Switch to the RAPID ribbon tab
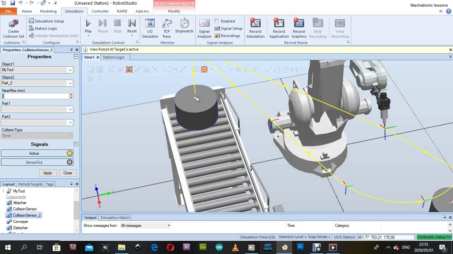 [x=122, y=11]
